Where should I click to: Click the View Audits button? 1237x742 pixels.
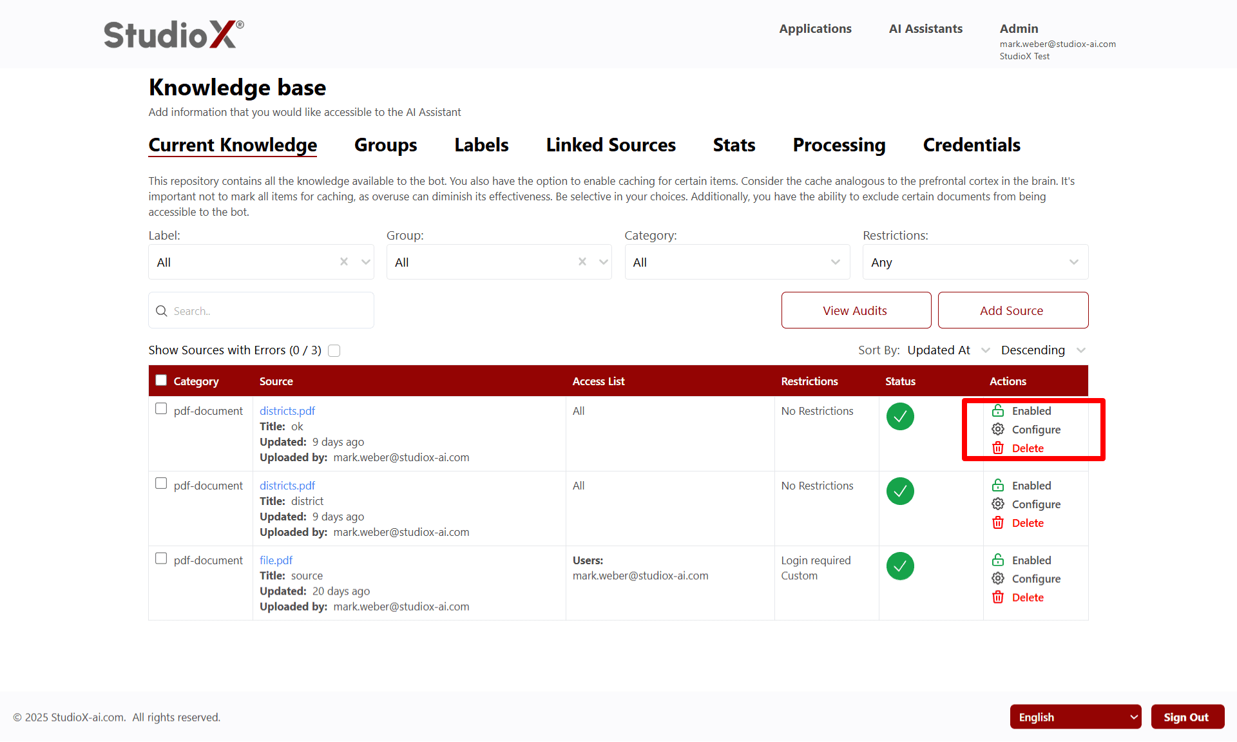[x=856, y=310]
